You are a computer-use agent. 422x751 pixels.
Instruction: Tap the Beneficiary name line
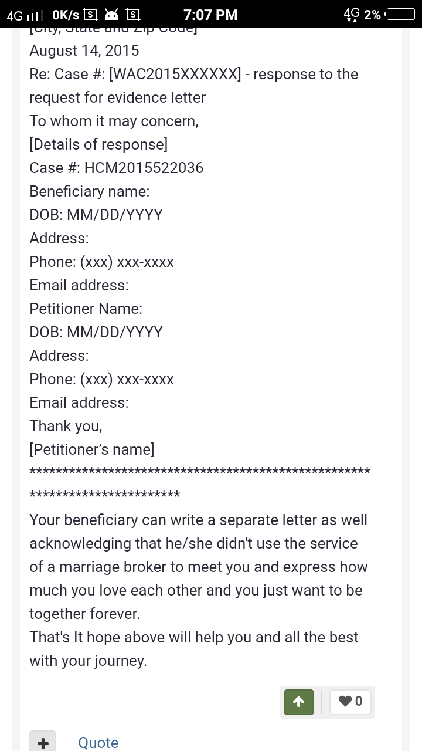click(x=90, y=191)
